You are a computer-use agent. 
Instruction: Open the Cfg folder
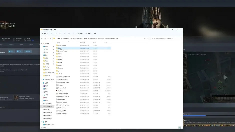click(59, 48)
